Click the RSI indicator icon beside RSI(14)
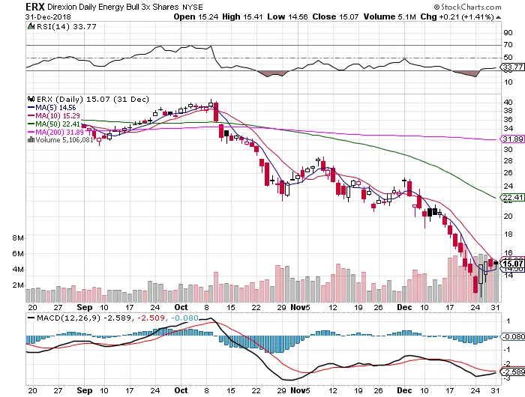The height and width of the screenshot is (397, 525). pos(31,26)
